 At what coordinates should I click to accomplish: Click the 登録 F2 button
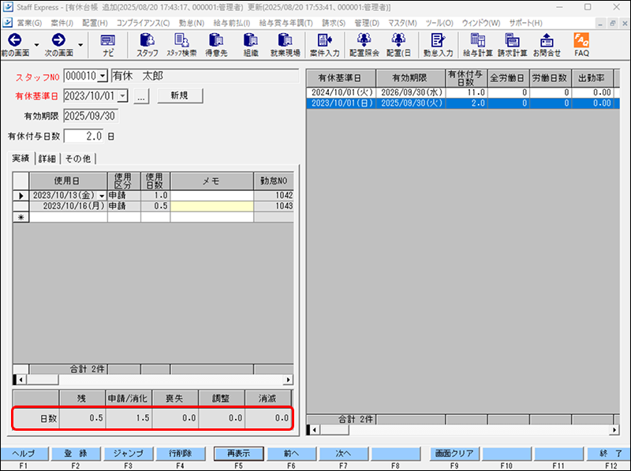click(76, 454)
